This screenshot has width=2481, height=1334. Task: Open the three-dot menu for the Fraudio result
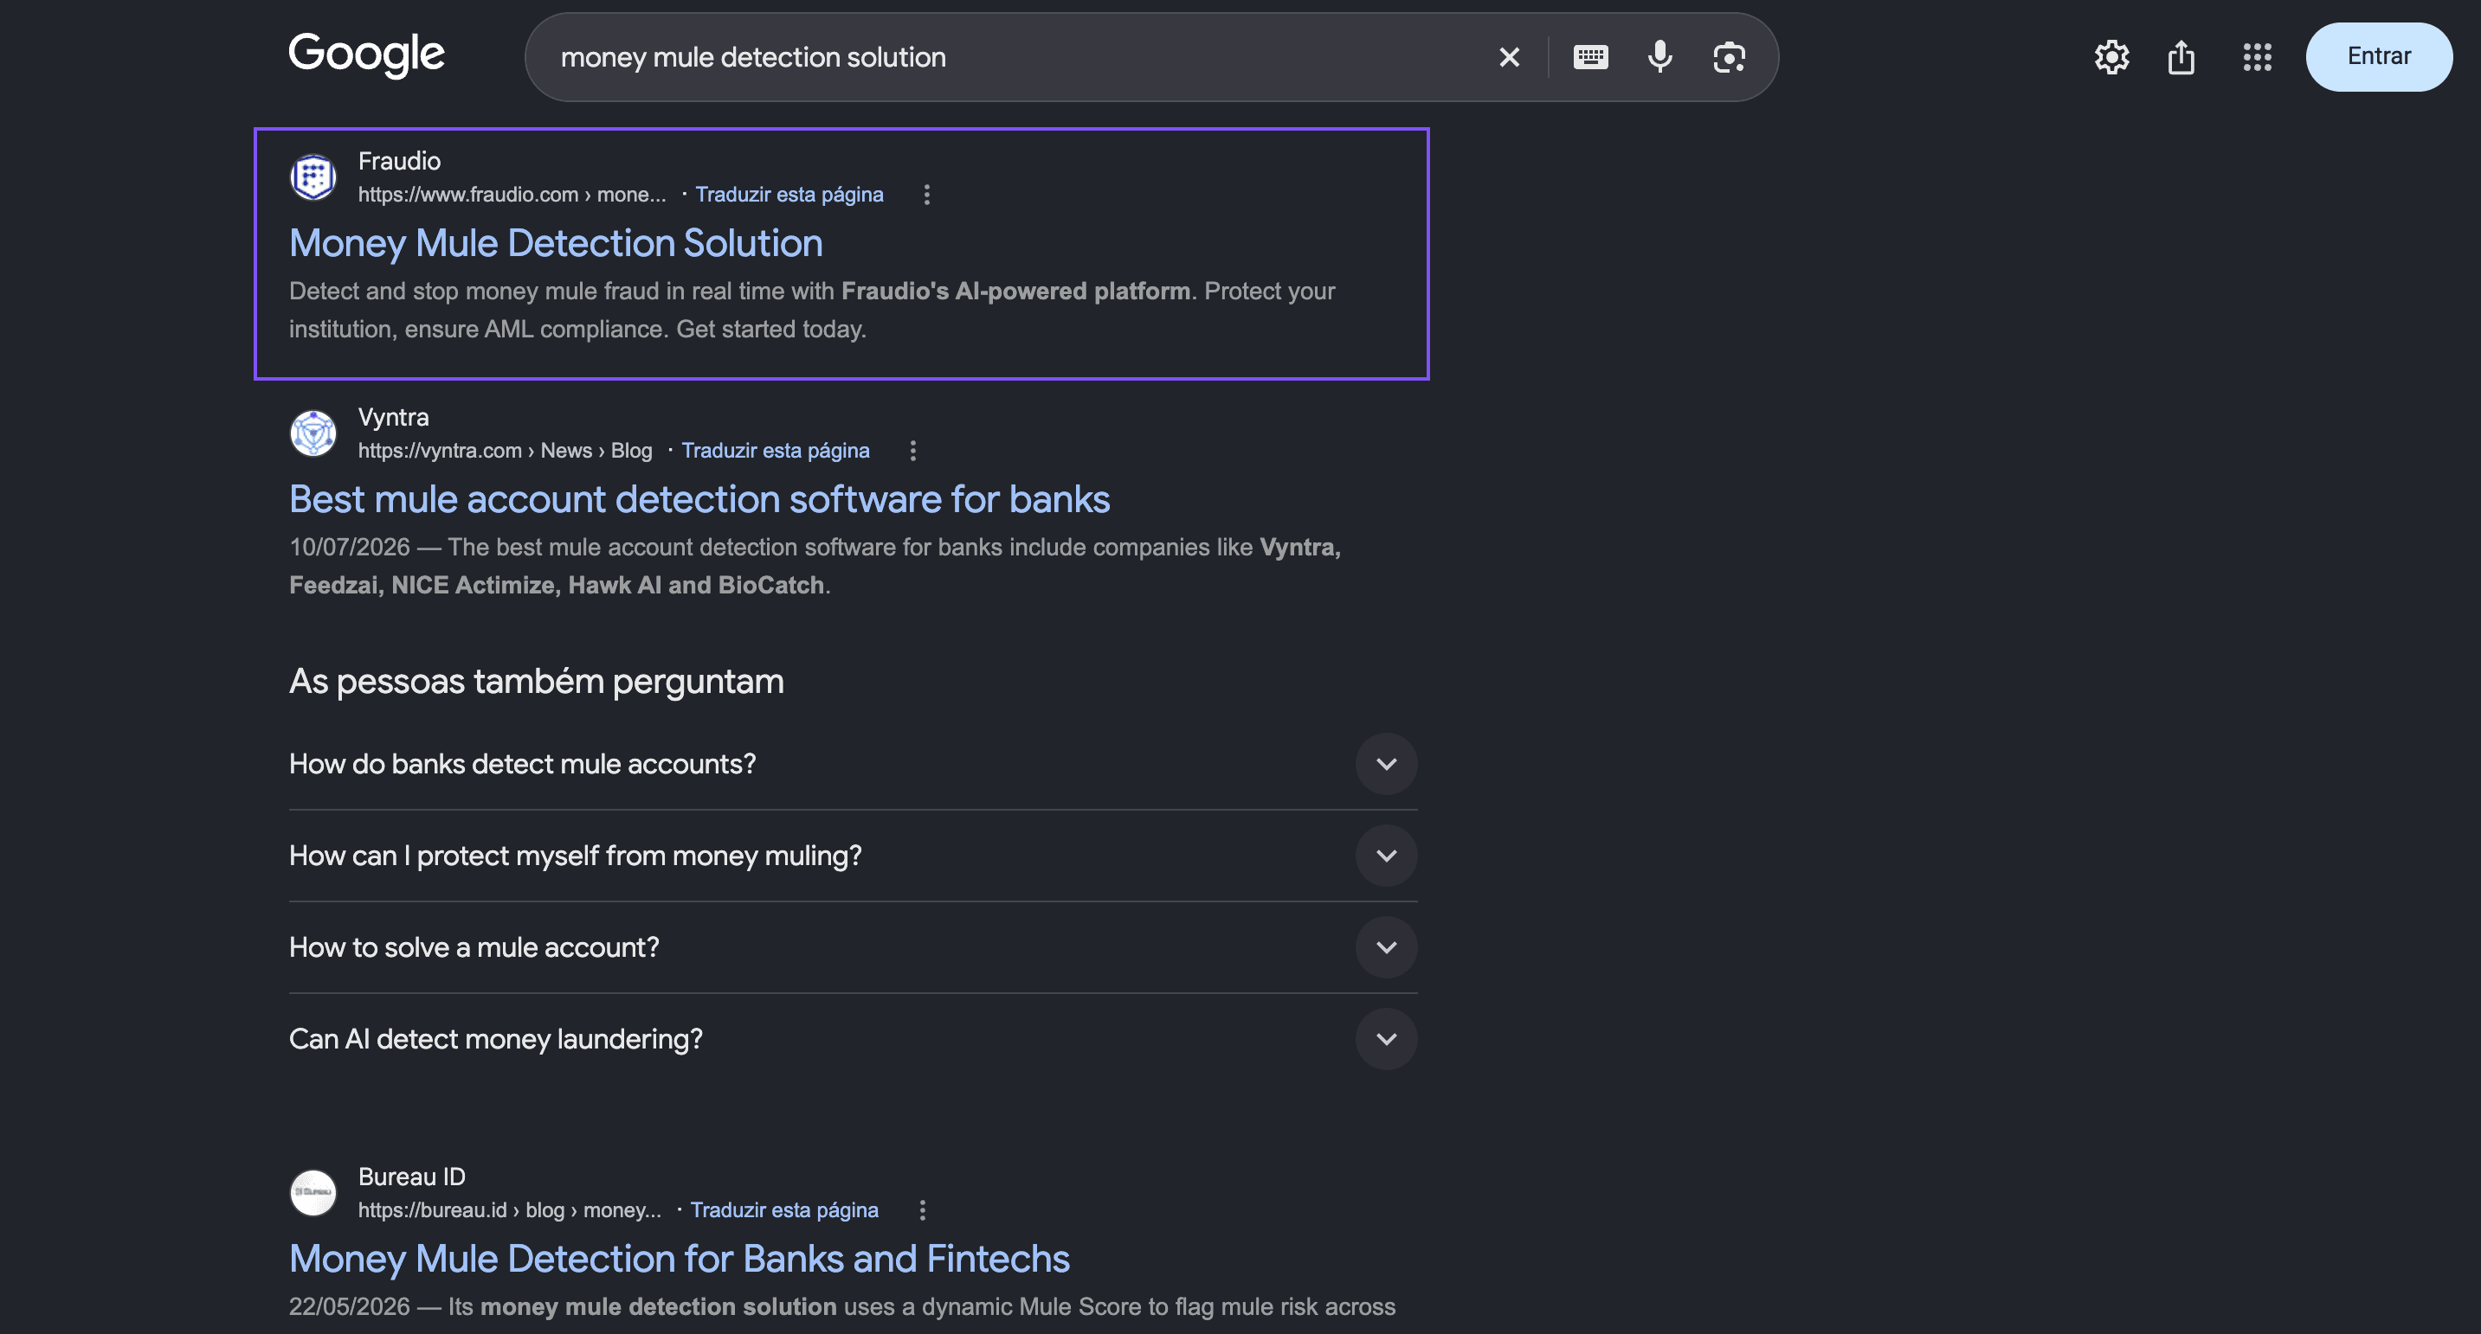tap(926, 195)
